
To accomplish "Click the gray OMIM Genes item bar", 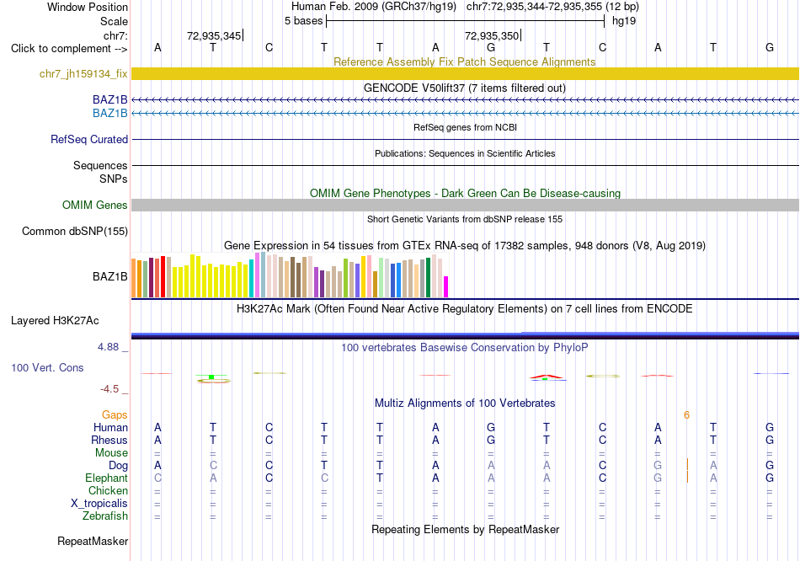I will click(465, 205).
